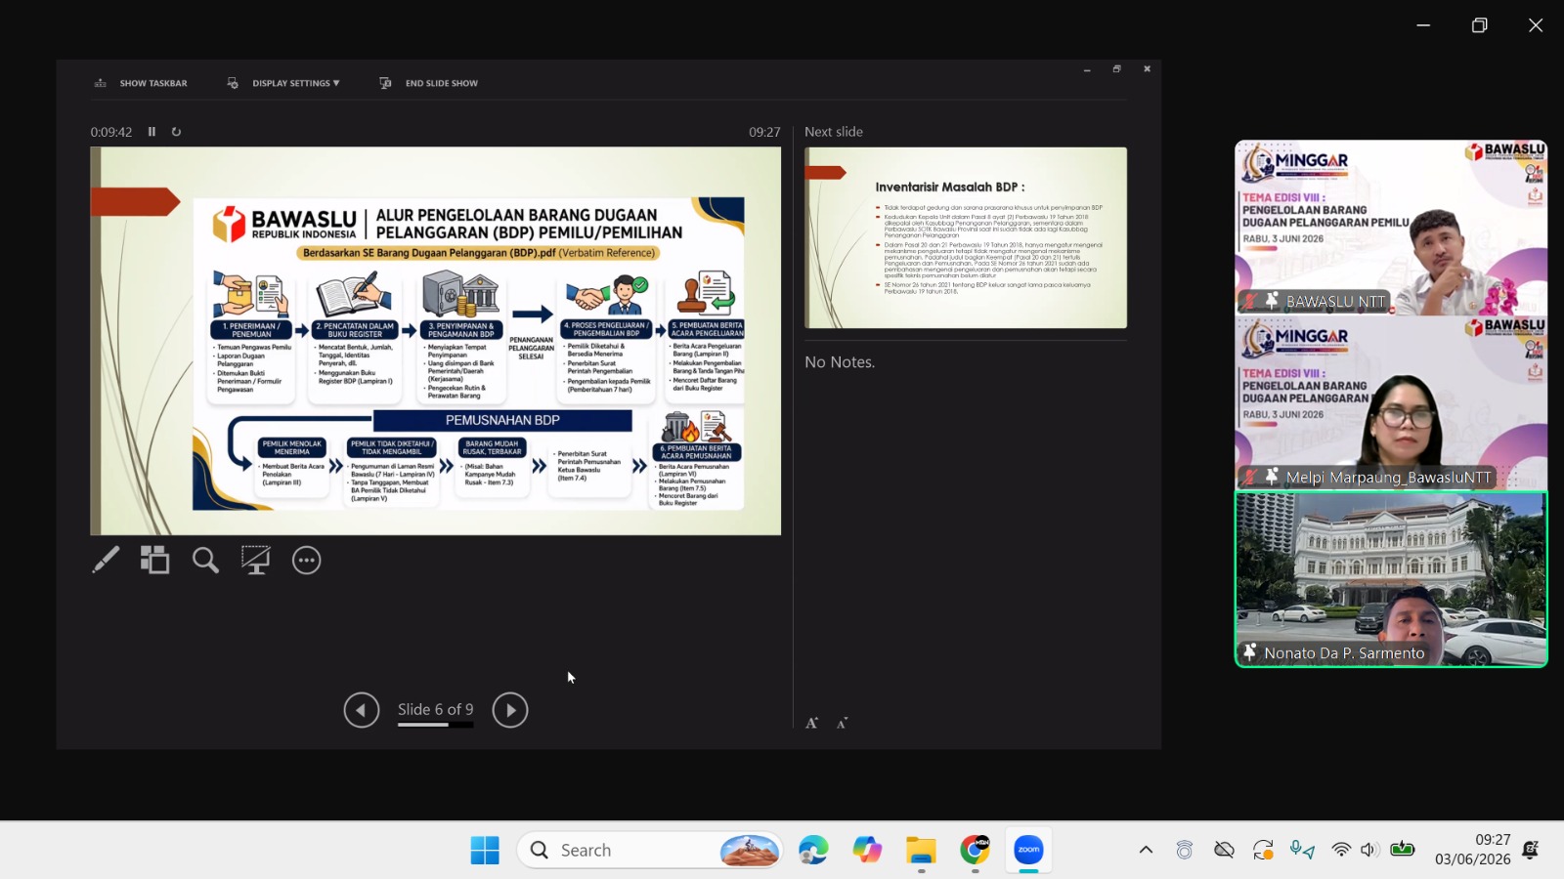This screenshot has height=879, width=1564.
Task: Click the sync status tray icon with orange dot
Action: (x=1263, y=851)
